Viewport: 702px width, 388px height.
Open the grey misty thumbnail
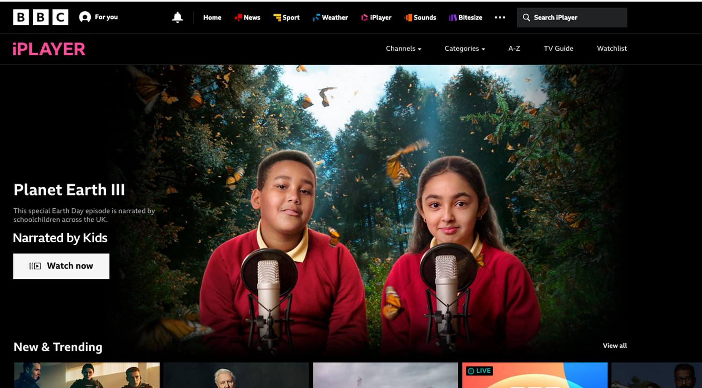pos(385,375)
